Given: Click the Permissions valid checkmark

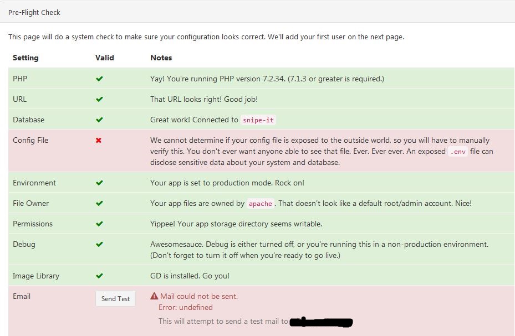Looking at the screenshot, I should pos(100,224).
